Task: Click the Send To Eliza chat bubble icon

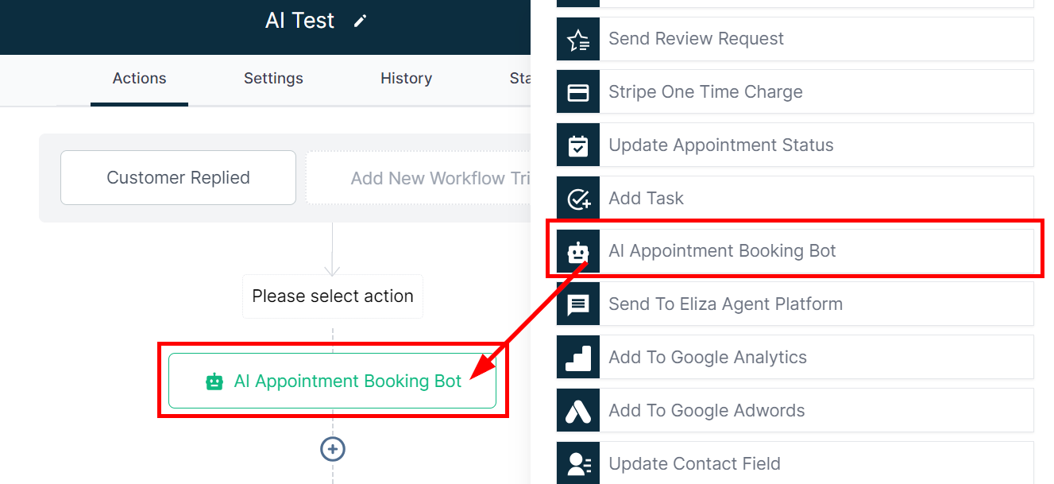Action: point(578,304)
